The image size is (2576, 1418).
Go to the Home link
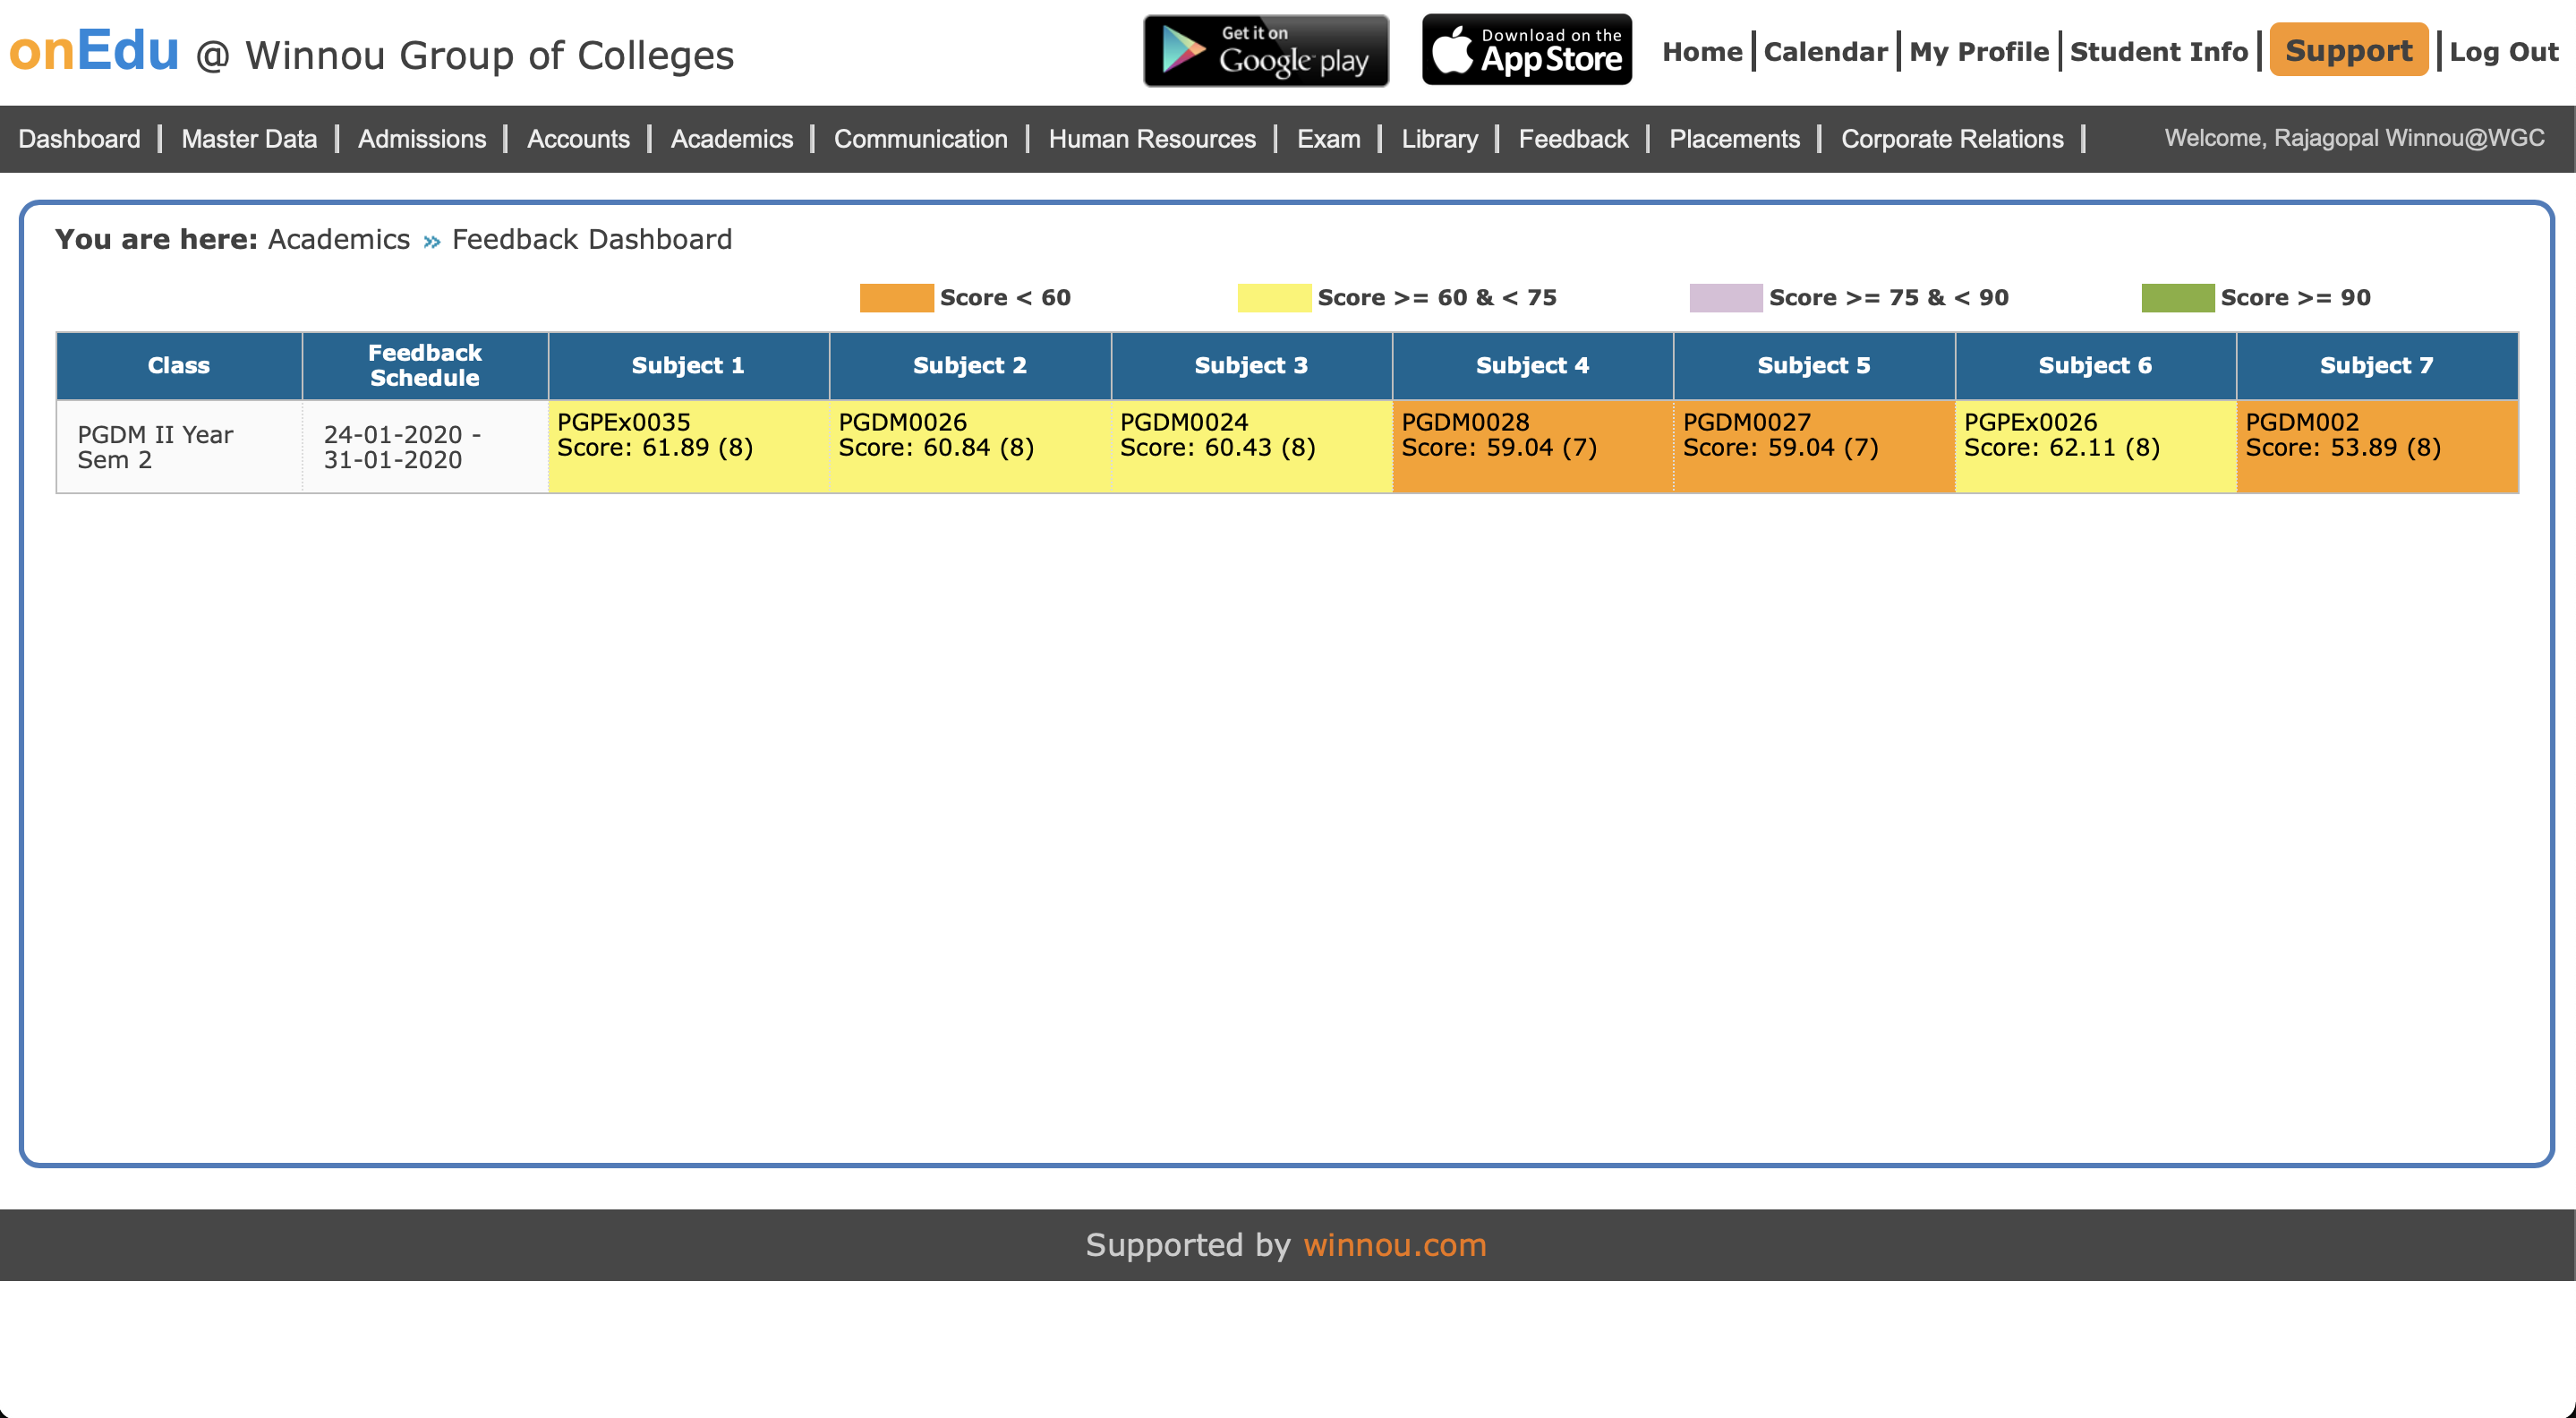coord(1701,52)
